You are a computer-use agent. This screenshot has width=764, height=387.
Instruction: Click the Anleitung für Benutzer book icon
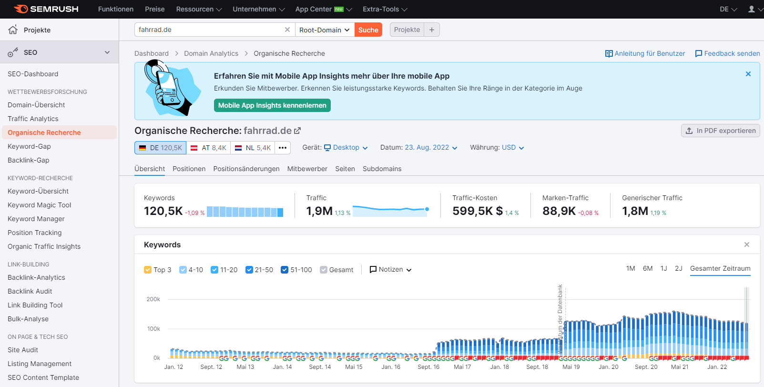(609, 53)
